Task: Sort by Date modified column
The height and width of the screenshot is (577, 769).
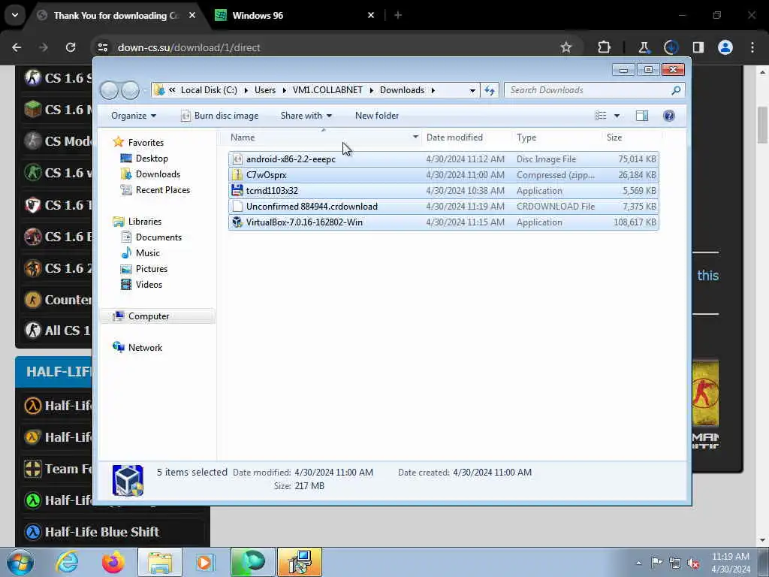Action: click(x=454, y=137)
